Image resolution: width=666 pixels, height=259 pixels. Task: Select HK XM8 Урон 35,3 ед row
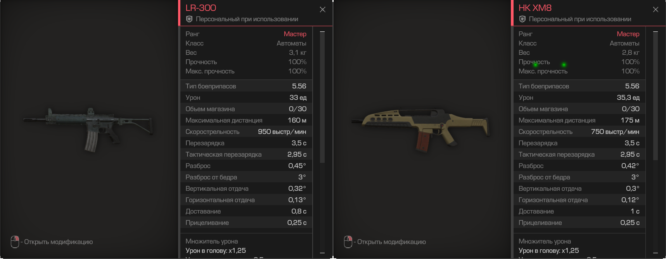[x=580, y=97]
